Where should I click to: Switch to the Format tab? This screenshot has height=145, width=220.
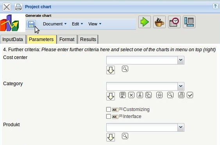click(x=67, y=39)
